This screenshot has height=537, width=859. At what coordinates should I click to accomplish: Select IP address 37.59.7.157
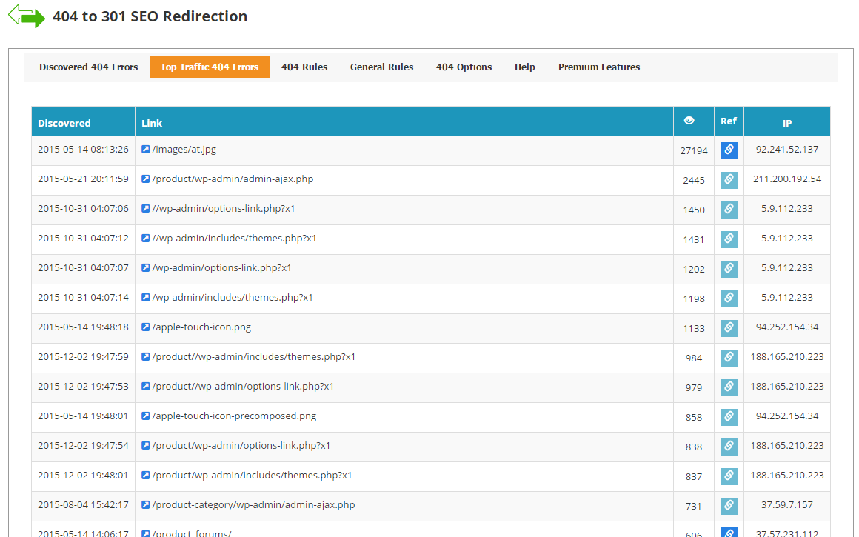click(787, 504)
